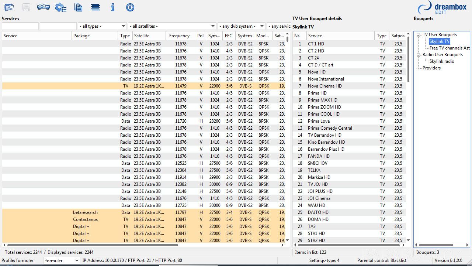Click the dreambox EDIT logo

(x=442, y=8)
